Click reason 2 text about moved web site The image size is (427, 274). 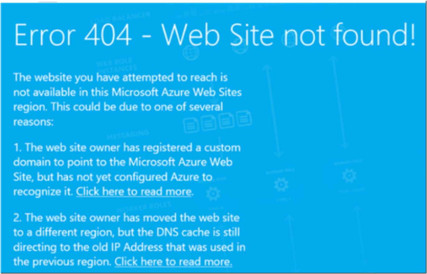click(x=129, y=240)
